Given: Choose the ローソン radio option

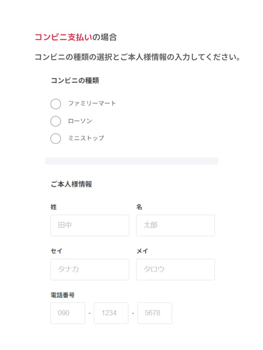Looking at the screenshot, I should tap(56, 121).
